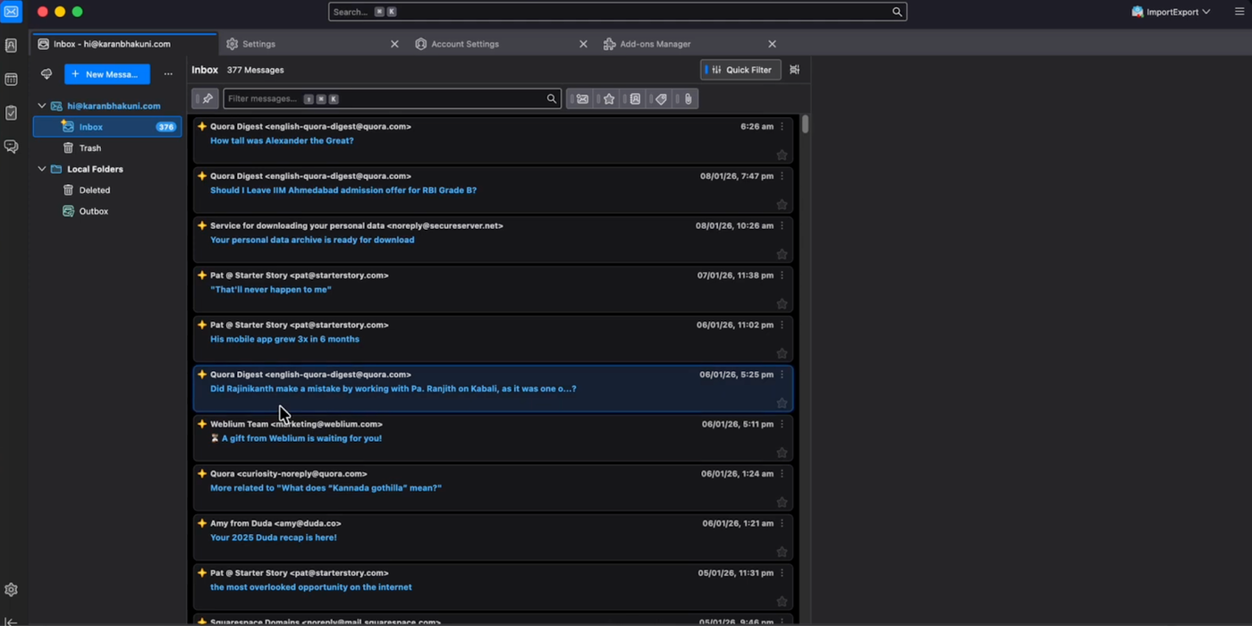
Task: Pin quick filters to keep them applied
Action: click(x=207, y=99)
